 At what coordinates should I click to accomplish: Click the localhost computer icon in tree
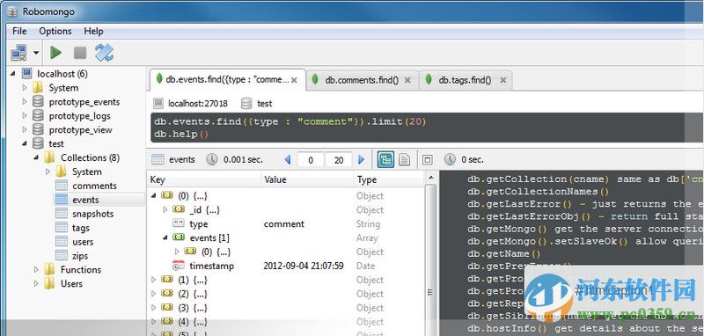tap(27, 73)
